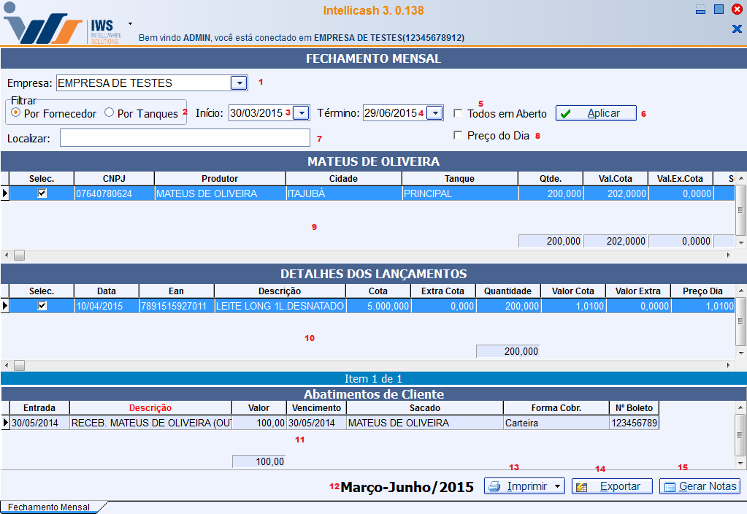Open the Término date picker dropdown
747x514 pixels.
[434, 113]
